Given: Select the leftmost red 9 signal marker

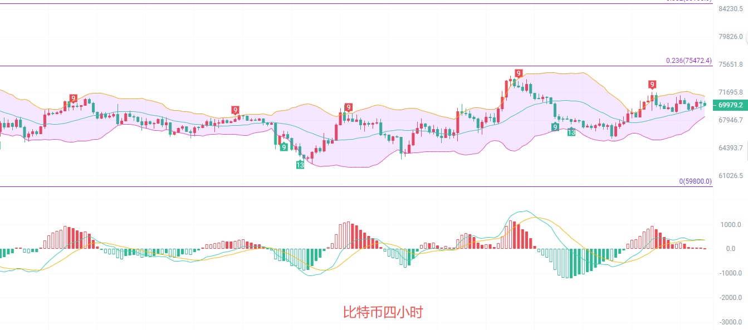Looking at the screenshot, I should [73, 98].
